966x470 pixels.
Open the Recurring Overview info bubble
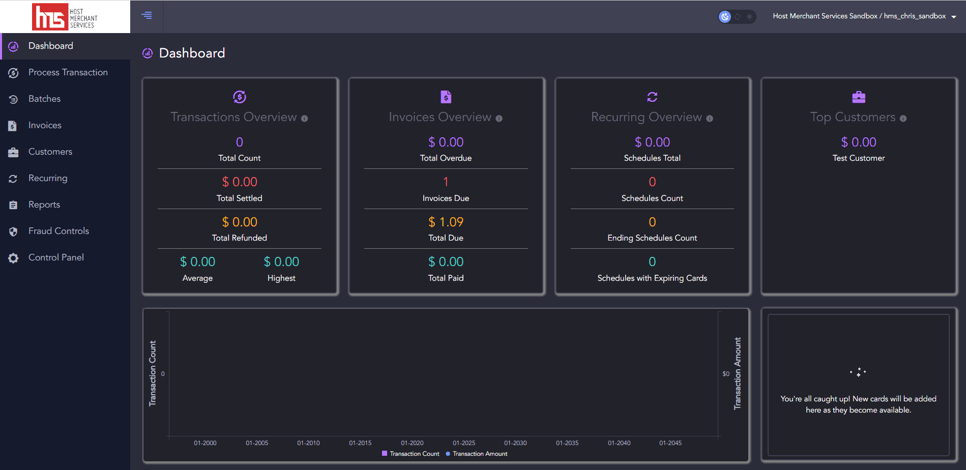710,118
